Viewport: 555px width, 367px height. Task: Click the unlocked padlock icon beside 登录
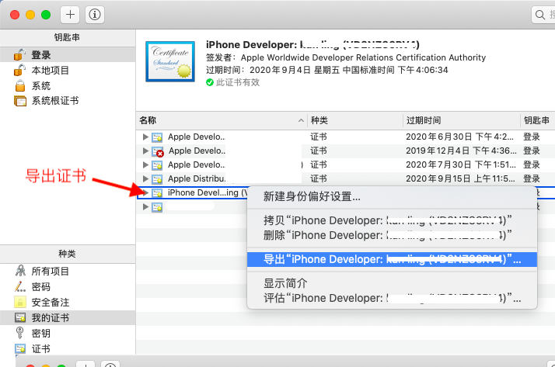[x=20, y=55]
